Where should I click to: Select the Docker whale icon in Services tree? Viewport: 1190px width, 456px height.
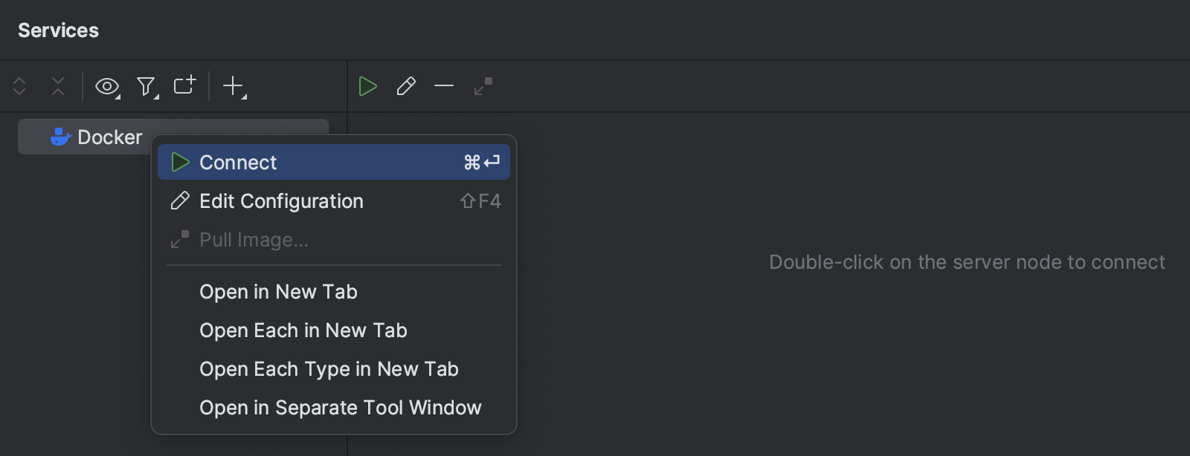59,137
